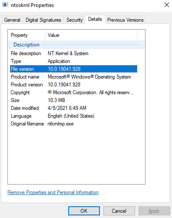172x218 pixels.
Task: Select the Copyright row
Action: click(73, 92)
